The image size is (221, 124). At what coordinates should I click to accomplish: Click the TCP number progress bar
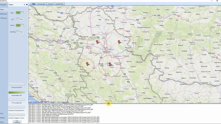17,100
